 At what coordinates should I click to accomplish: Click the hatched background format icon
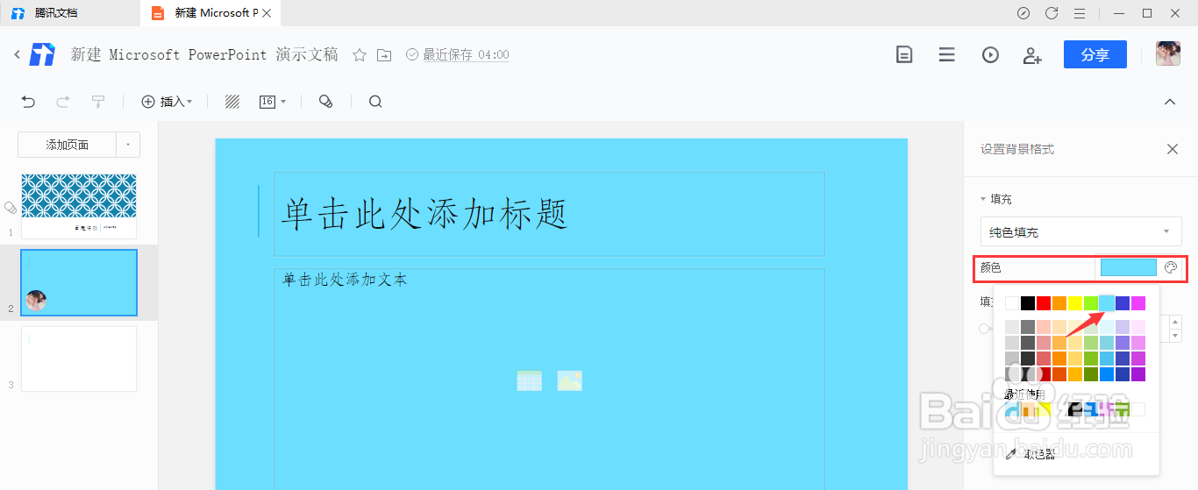[x=232, y=102]
